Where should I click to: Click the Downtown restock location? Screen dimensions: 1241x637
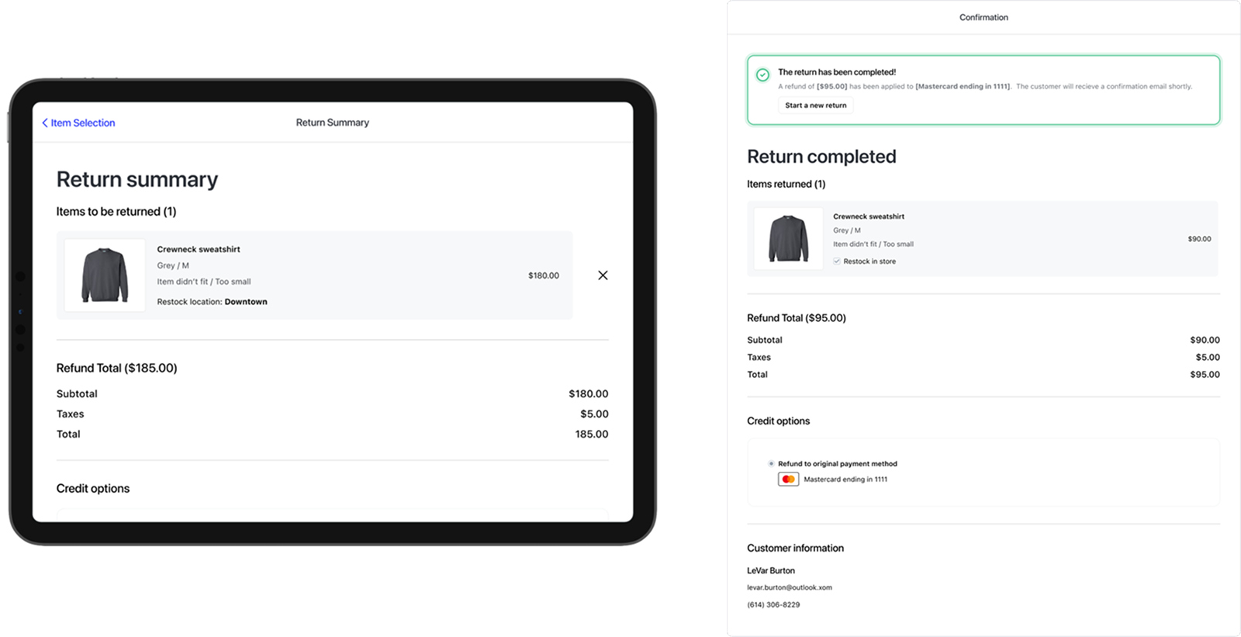(x=246, y=302)
